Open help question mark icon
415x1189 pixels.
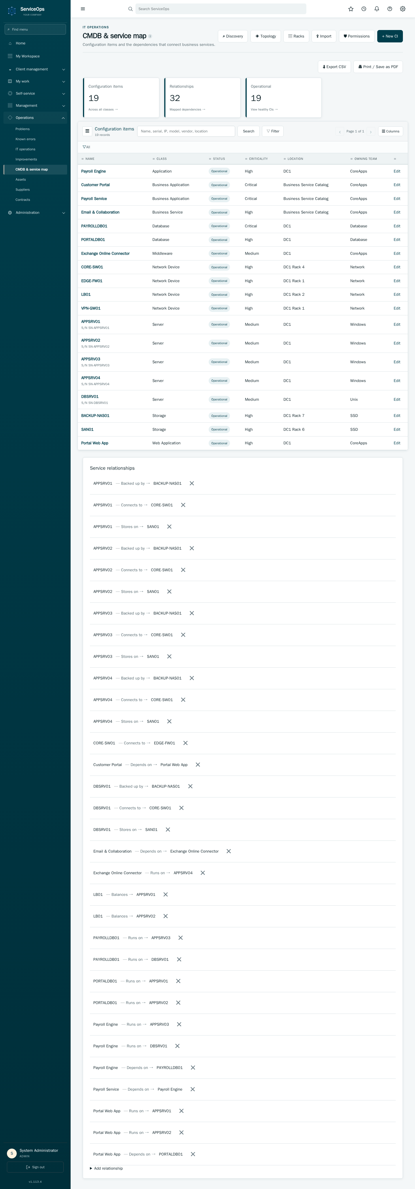(390, 9)
